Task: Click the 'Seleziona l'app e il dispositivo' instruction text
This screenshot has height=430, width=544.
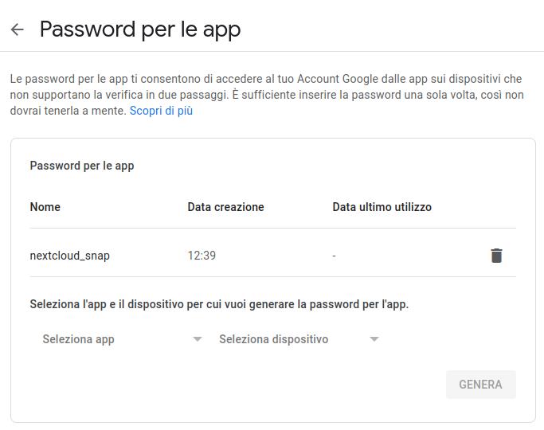Action: (219, 304)
